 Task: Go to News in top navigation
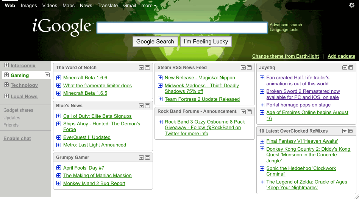(x=86, y=6)
